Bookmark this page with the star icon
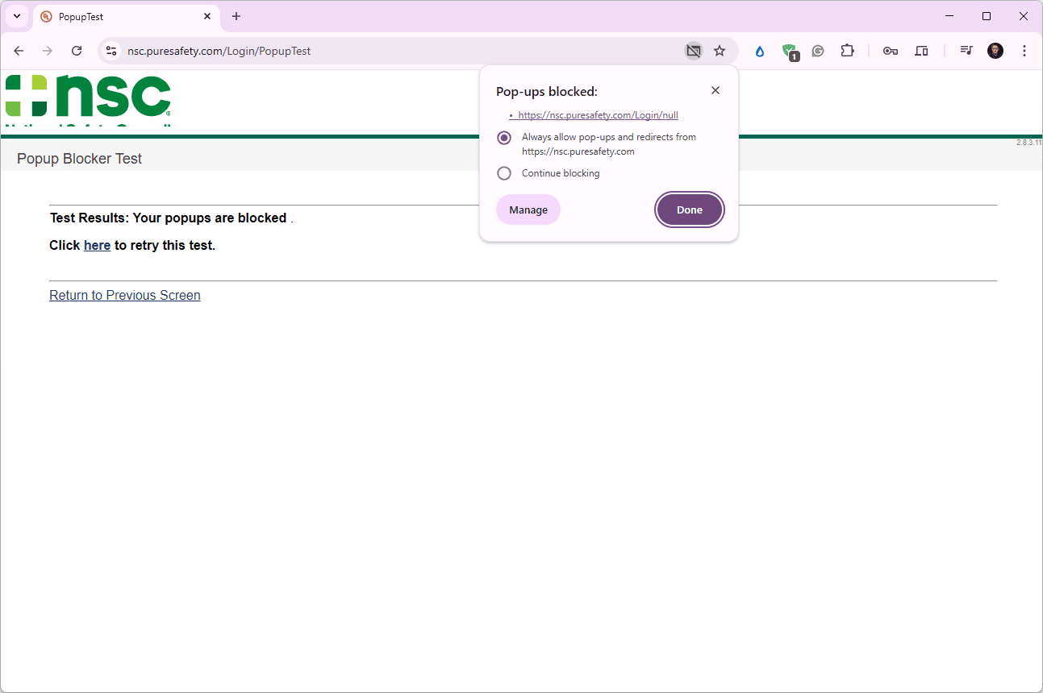The height and width of the screenshot is (693, 1043). pyautogui.click(x=720, y=51)
